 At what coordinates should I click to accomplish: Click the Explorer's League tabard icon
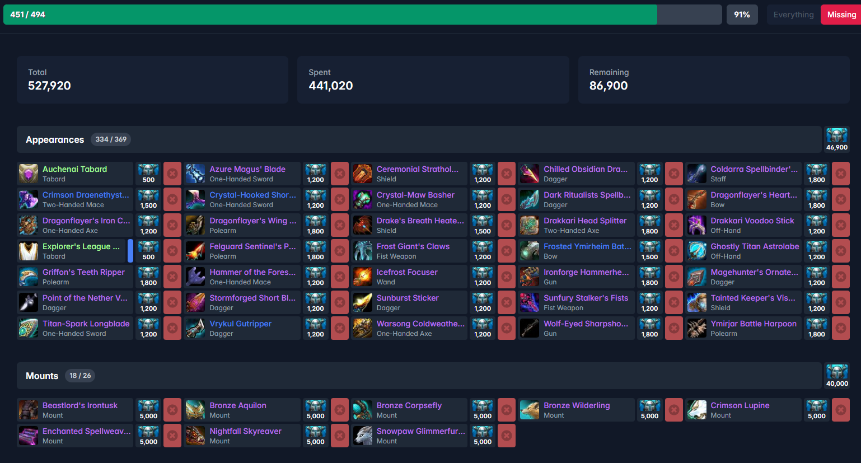tap(29, 251)
